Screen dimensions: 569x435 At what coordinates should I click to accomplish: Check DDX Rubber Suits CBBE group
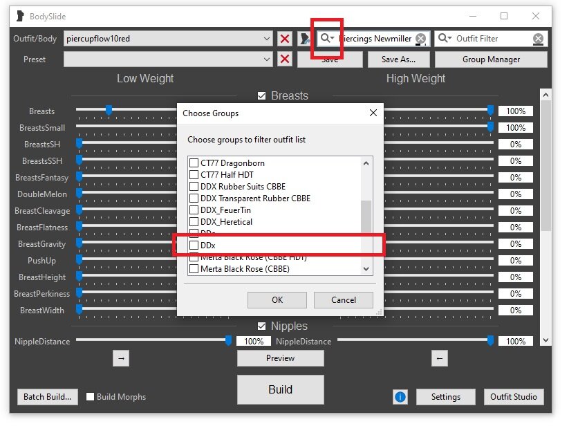tap(194, 187)
